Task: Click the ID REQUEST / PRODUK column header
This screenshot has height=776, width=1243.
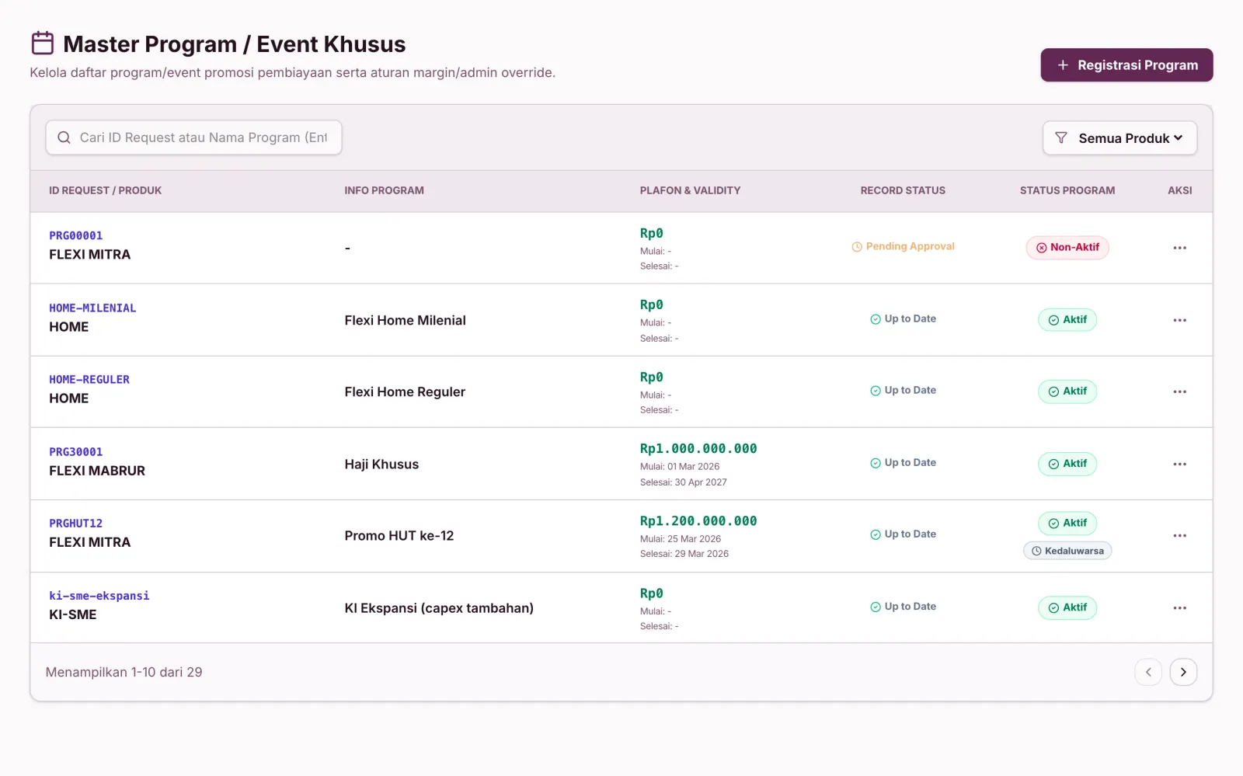Action: click(x=106, y=190)
